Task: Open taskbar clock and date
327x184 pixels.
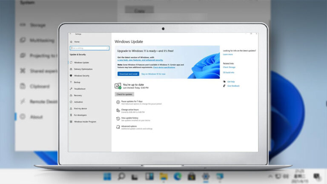Action: point(300,176)
